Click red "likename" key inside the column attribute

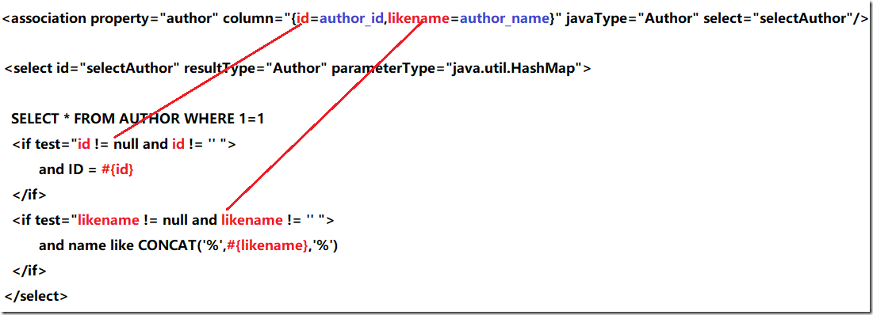418,19
